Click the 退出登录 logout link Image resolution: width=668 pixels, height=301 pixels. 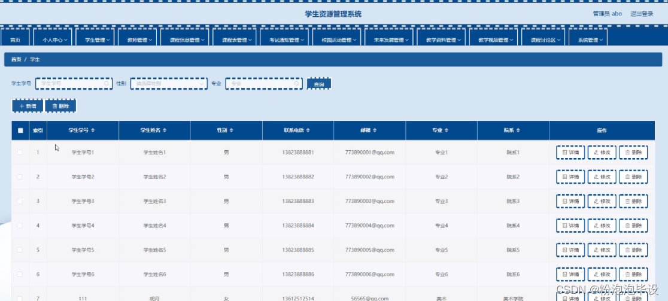click(x=642, y=14)
